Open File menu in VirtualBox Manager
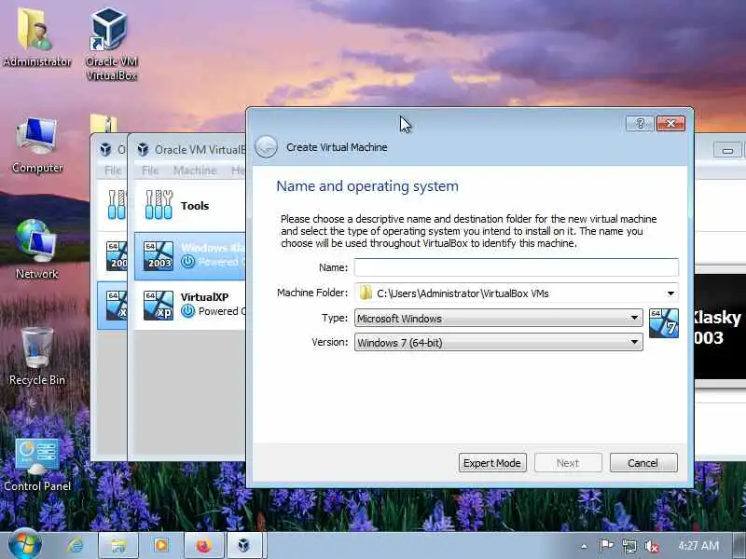Viewport: 746px width, 559px height. 150,170
